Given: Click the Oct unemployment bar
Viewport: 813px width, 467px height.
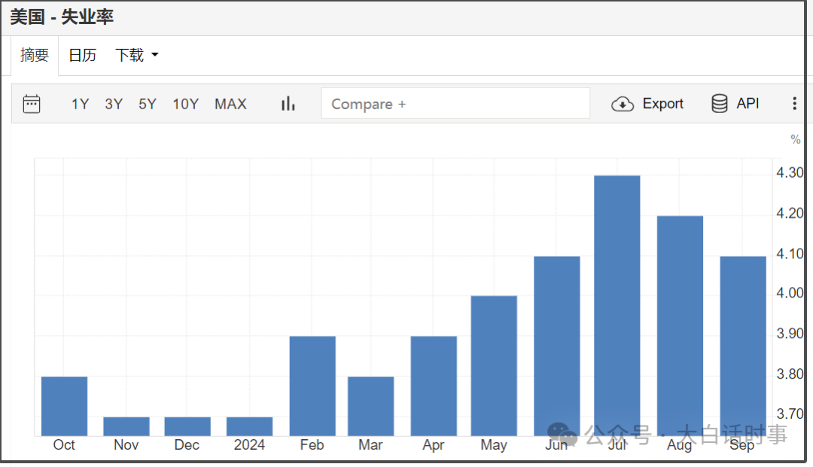Looking at the screenshot, I should tap(64, 406).
